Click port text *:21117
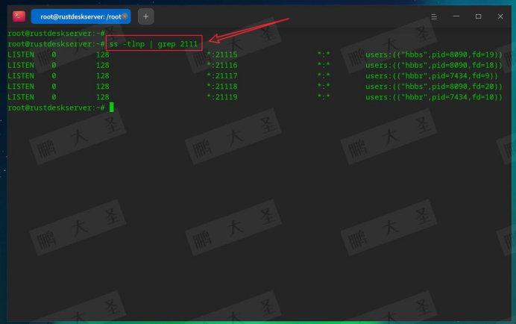Viewport: 516px width, 324px height. [x=221, y=76]
